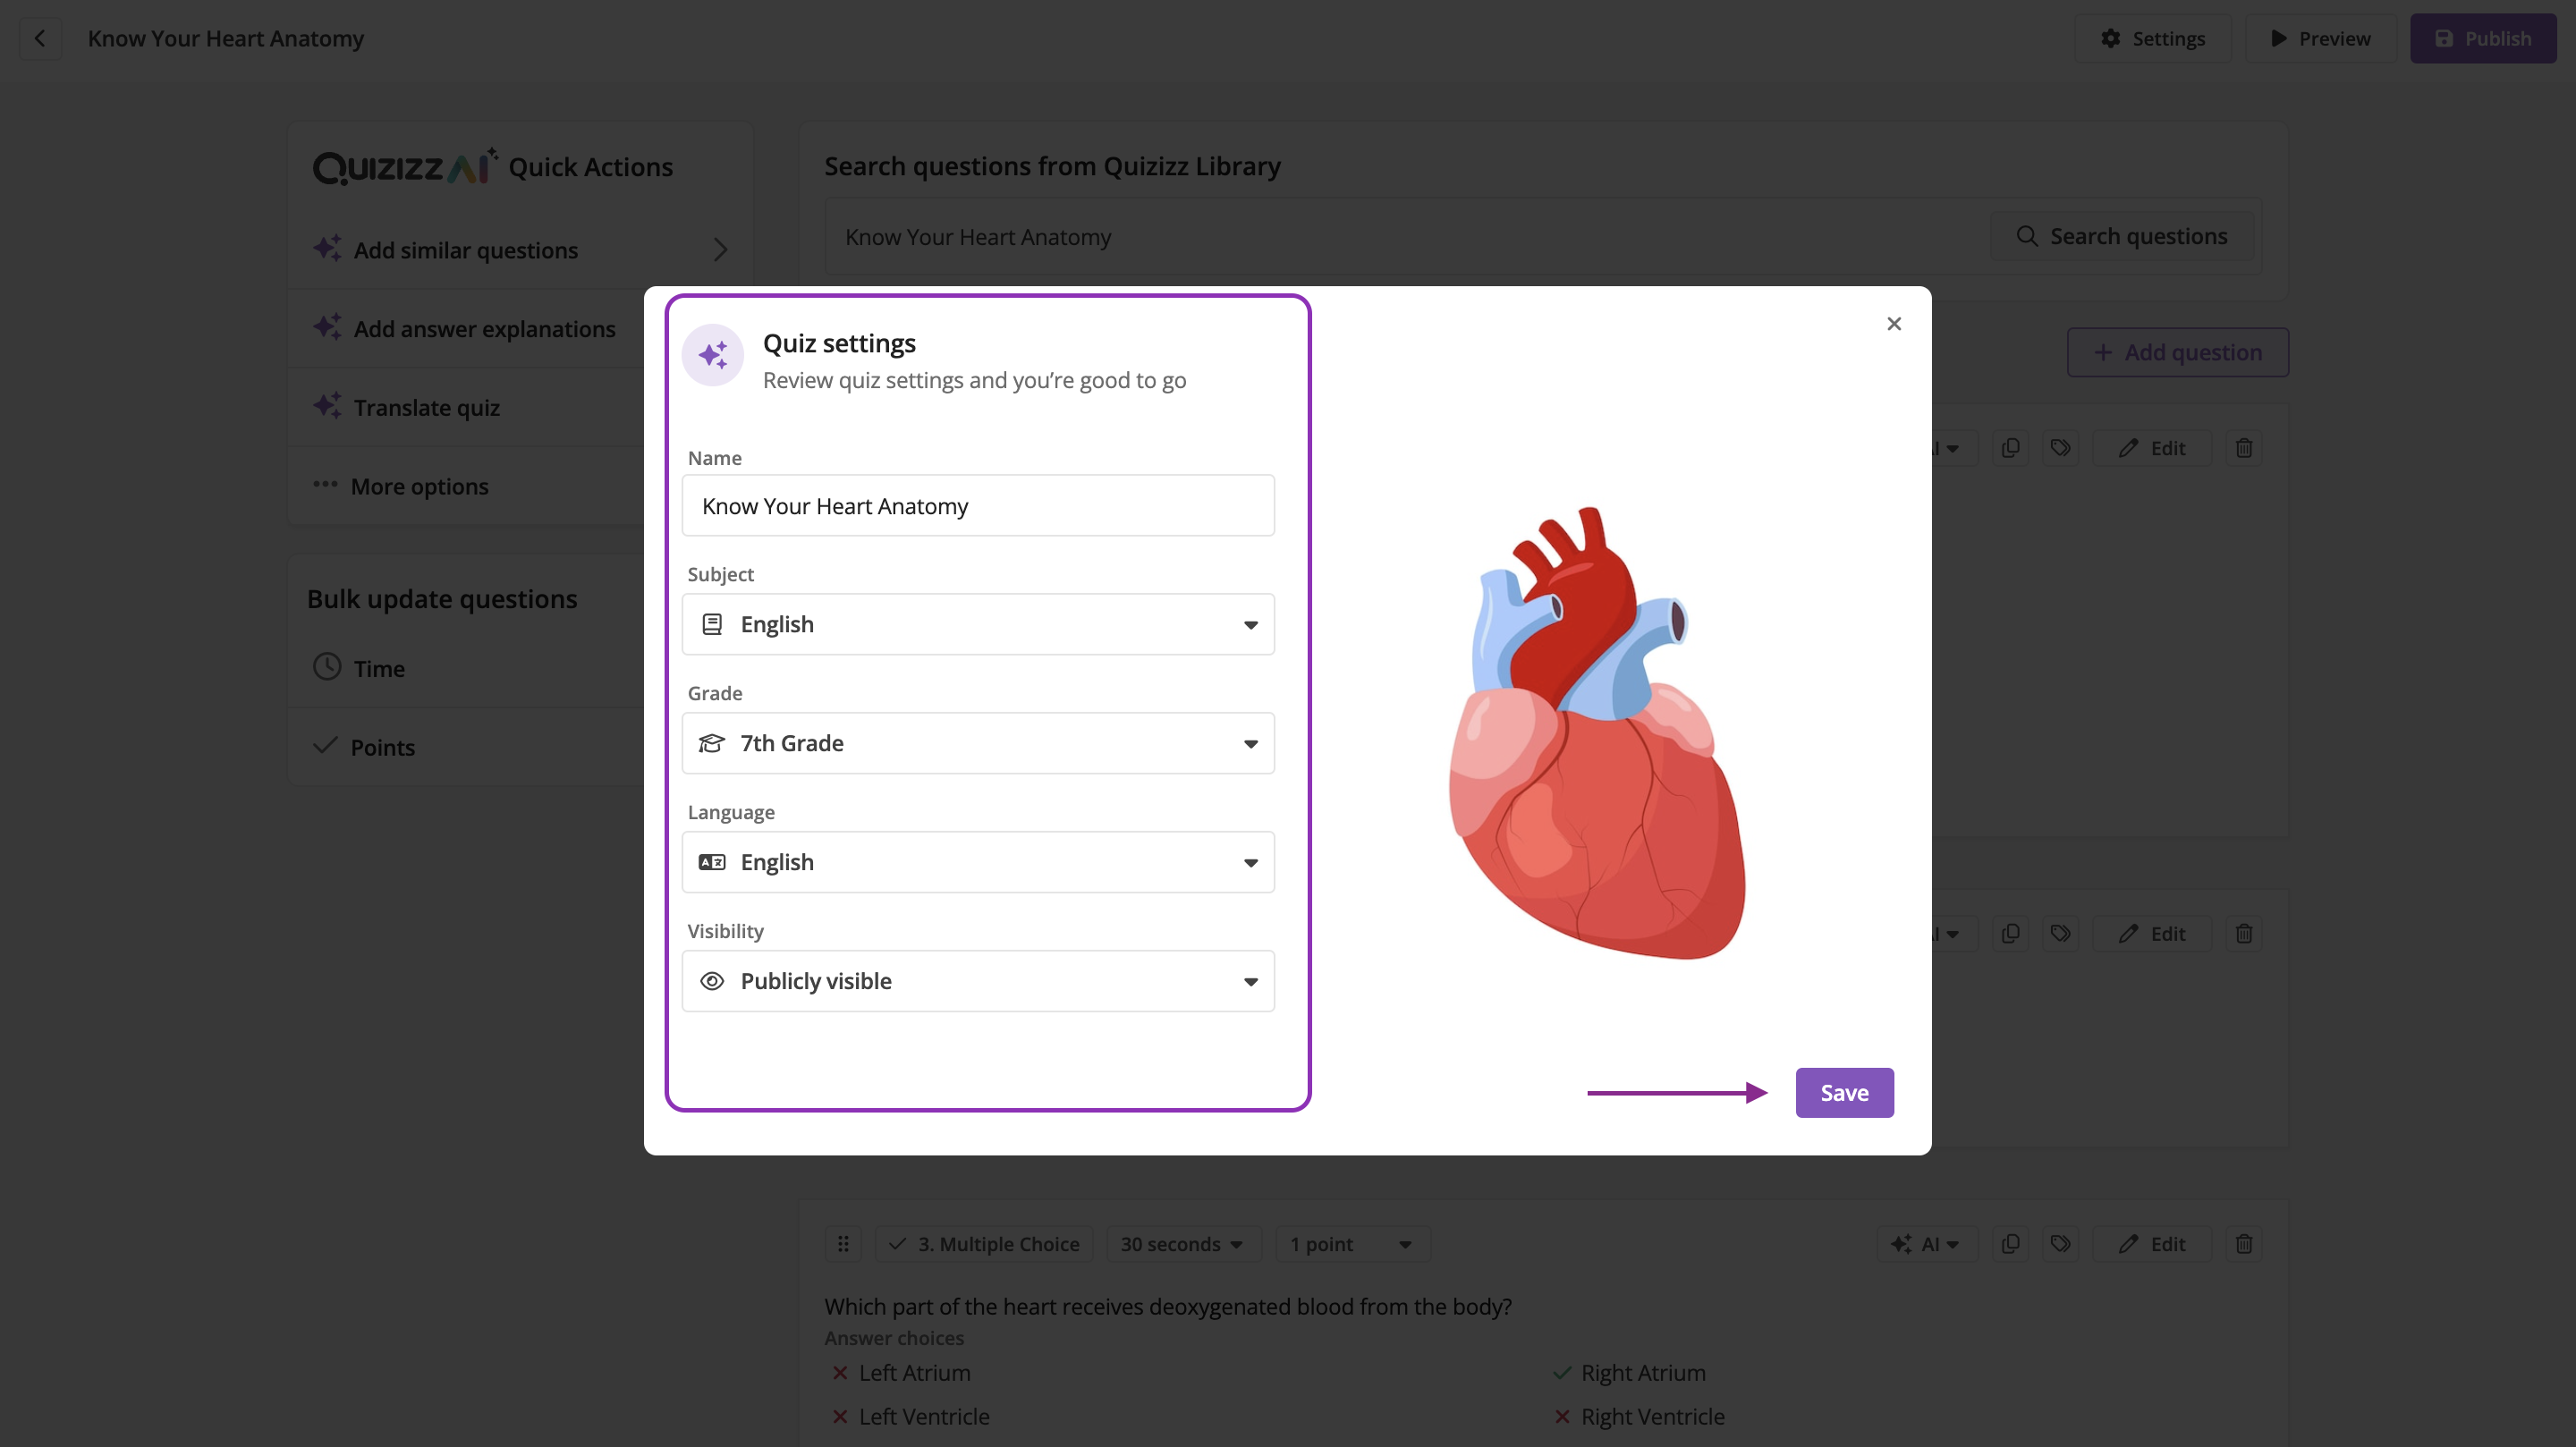The image size is (2576, 1447).
Task: Open tag icon on question 3
Action: pos(2060,1244)
